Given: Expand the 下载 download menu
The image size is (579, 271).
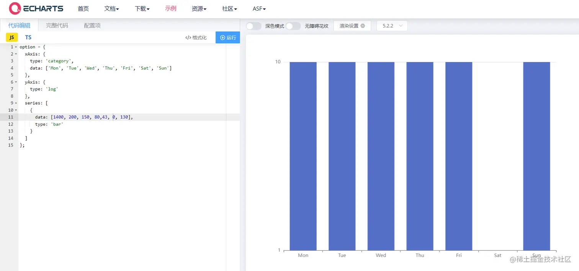Looking at the screenshot, I should click(x=142, y=8).
